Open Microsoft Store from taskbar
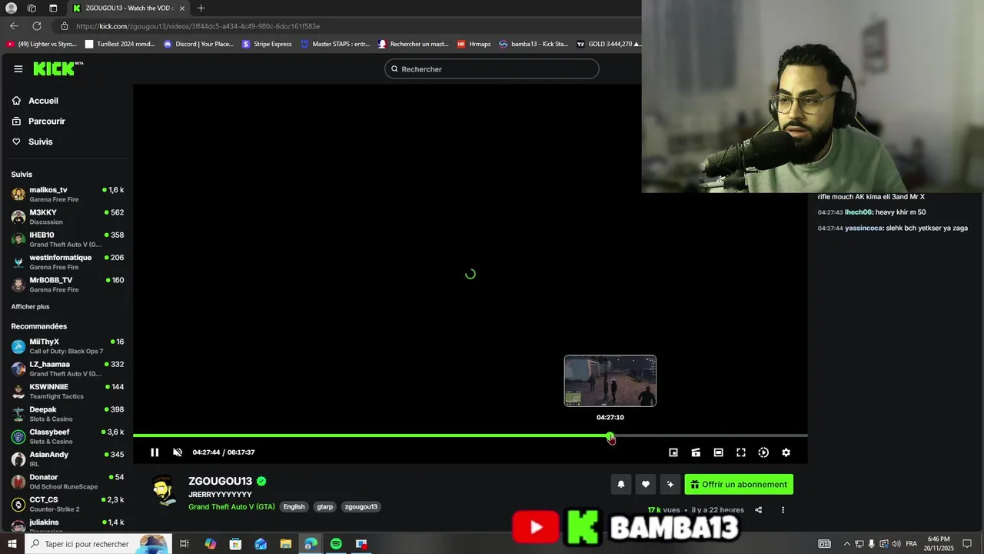This screenshot has height=554, width=984. pyautogui.click(x=235, y=544)
